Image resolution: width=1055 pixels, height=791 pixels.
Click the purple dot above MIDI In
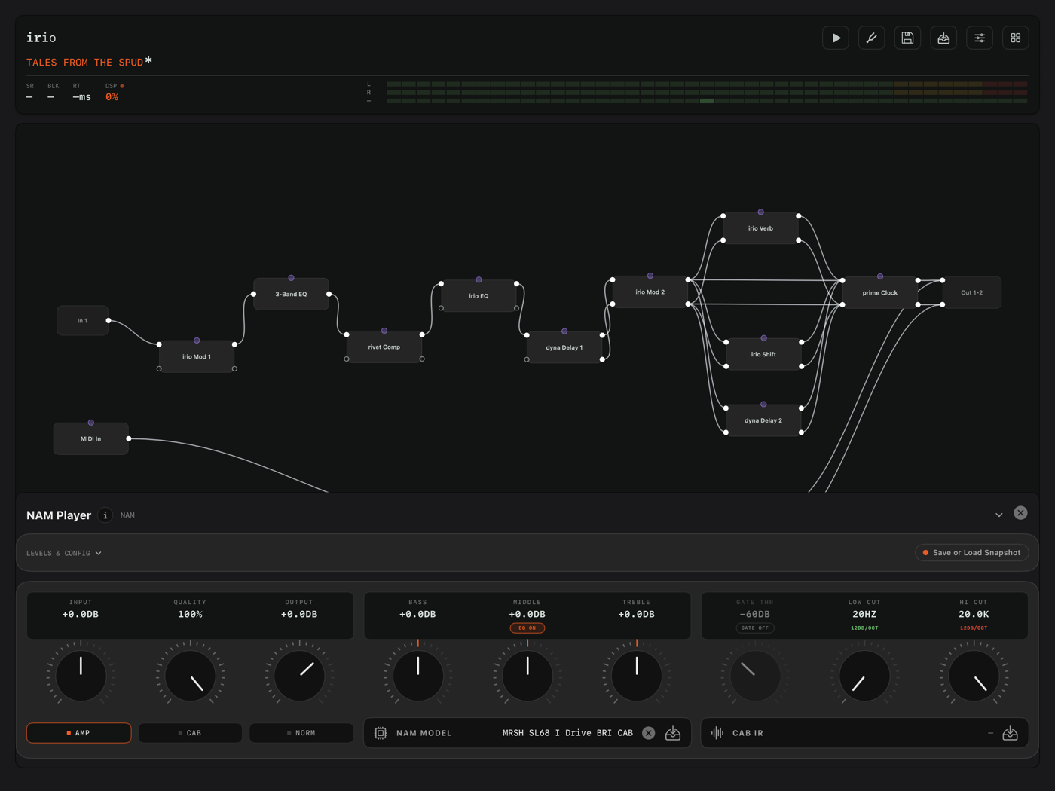pos(91,423)
